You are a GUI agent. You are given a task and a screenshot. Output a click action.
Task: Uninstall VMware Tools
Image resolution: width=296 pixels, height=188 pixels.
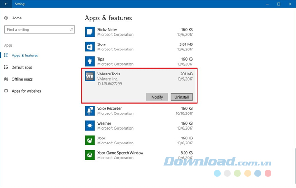tap(181, 97)
